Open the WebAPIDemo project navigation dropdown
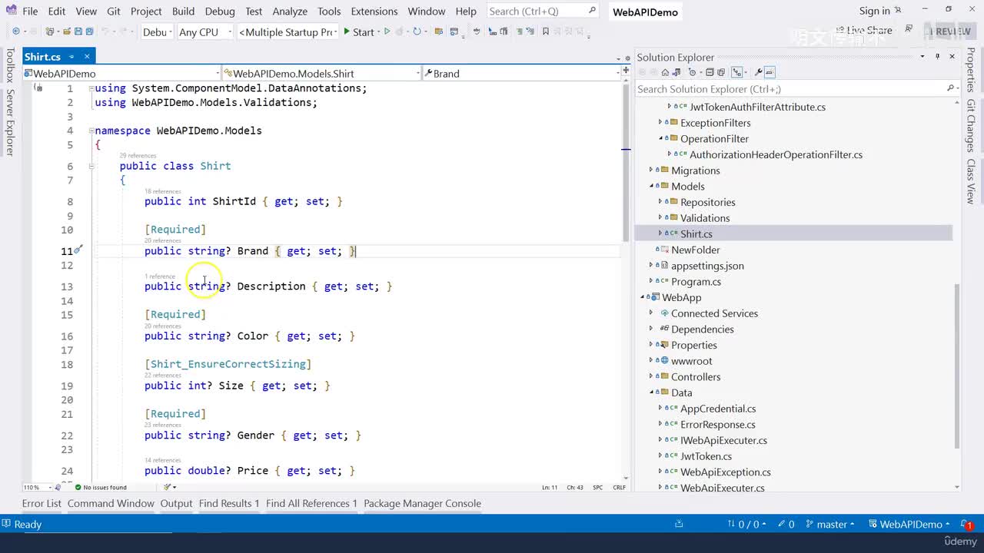Viewport: 984px width, 553px height. [x=121, y=74]
